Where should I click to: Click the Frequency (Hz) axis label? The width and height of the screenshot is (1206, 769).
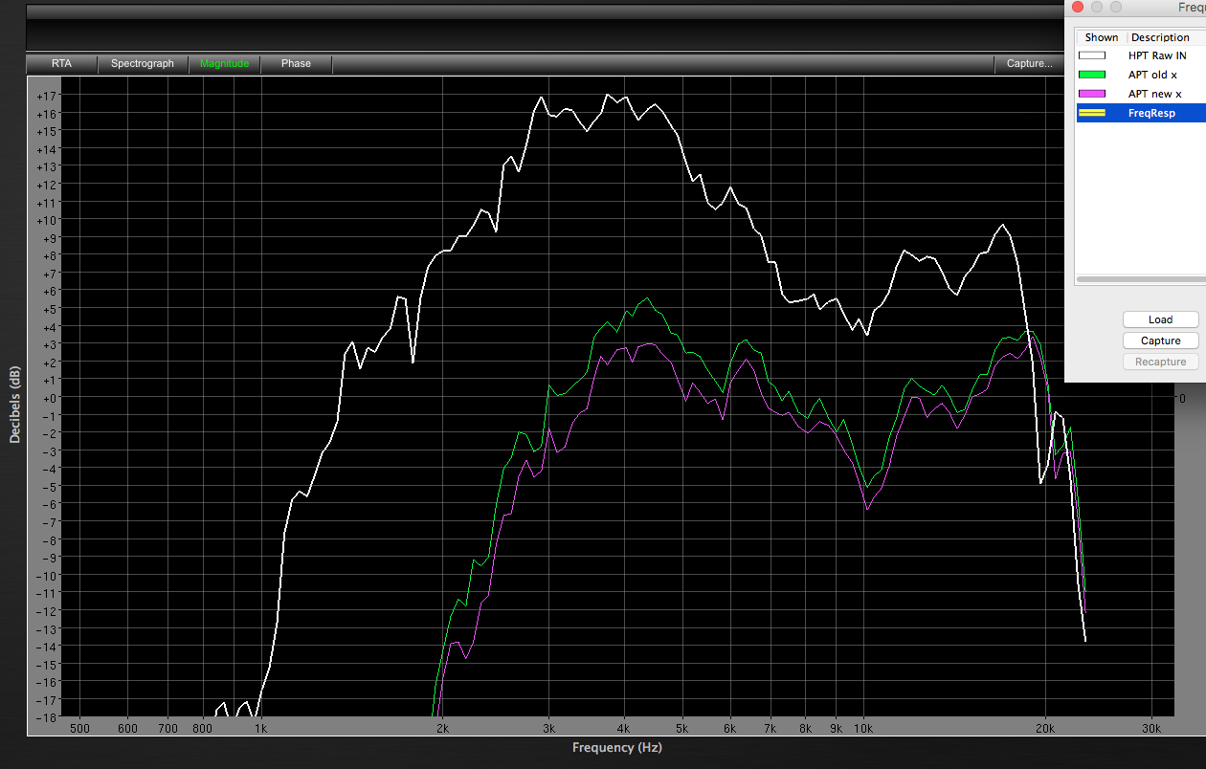coord(616,748)
